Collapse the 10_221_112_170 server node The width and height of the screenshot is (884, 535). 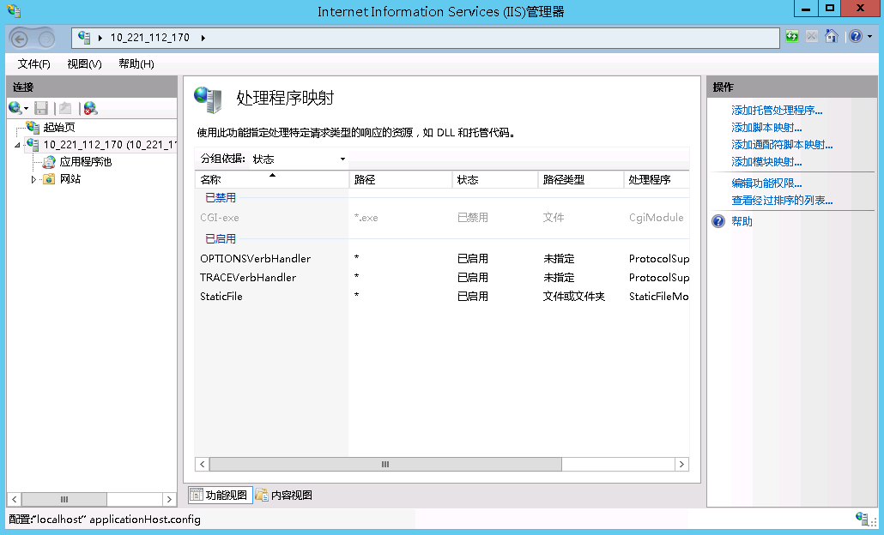click(17, 145)
